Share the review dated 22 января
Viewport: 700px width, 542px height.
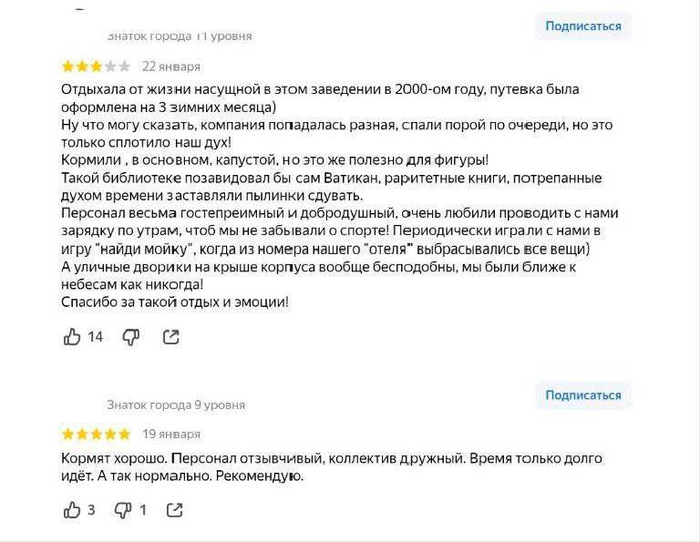170,337
